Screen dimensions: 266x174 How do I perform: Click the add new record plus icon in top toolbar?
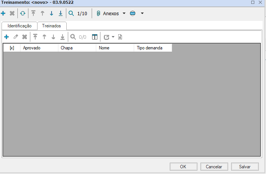3,14
